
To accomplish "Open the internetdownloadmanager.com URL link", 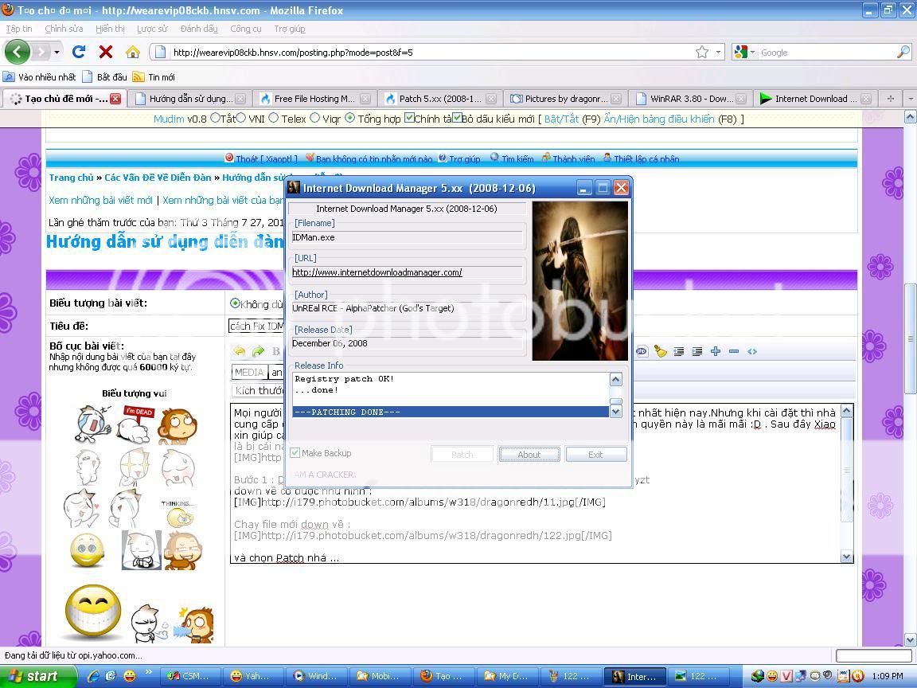I will [x=377, y=272].
